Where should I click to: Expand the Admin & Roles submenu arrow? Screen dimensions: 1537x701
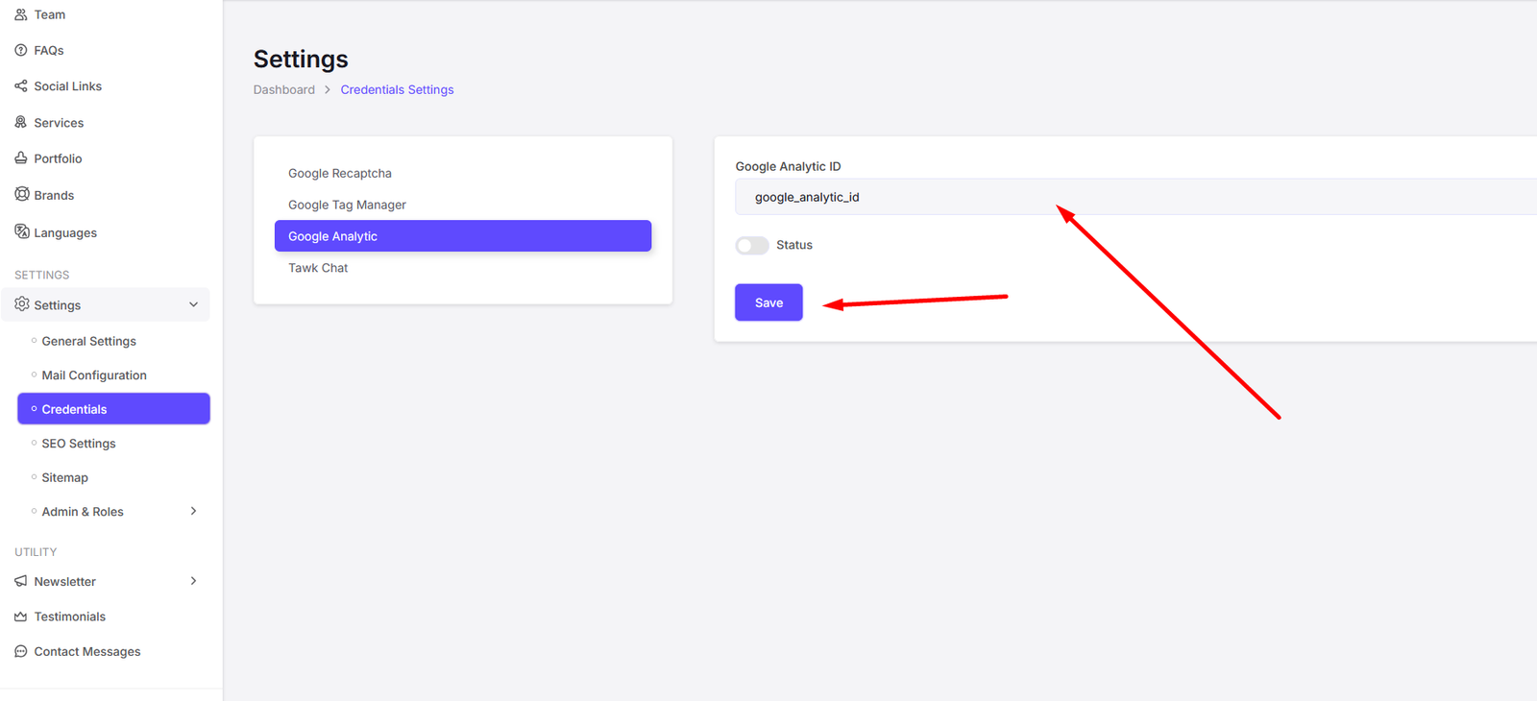coord(194,511)
